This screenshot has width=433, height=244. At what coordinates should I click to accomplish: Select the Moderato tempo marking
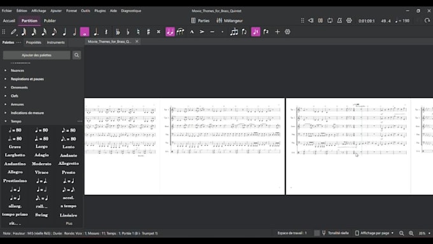coord(41,164)
